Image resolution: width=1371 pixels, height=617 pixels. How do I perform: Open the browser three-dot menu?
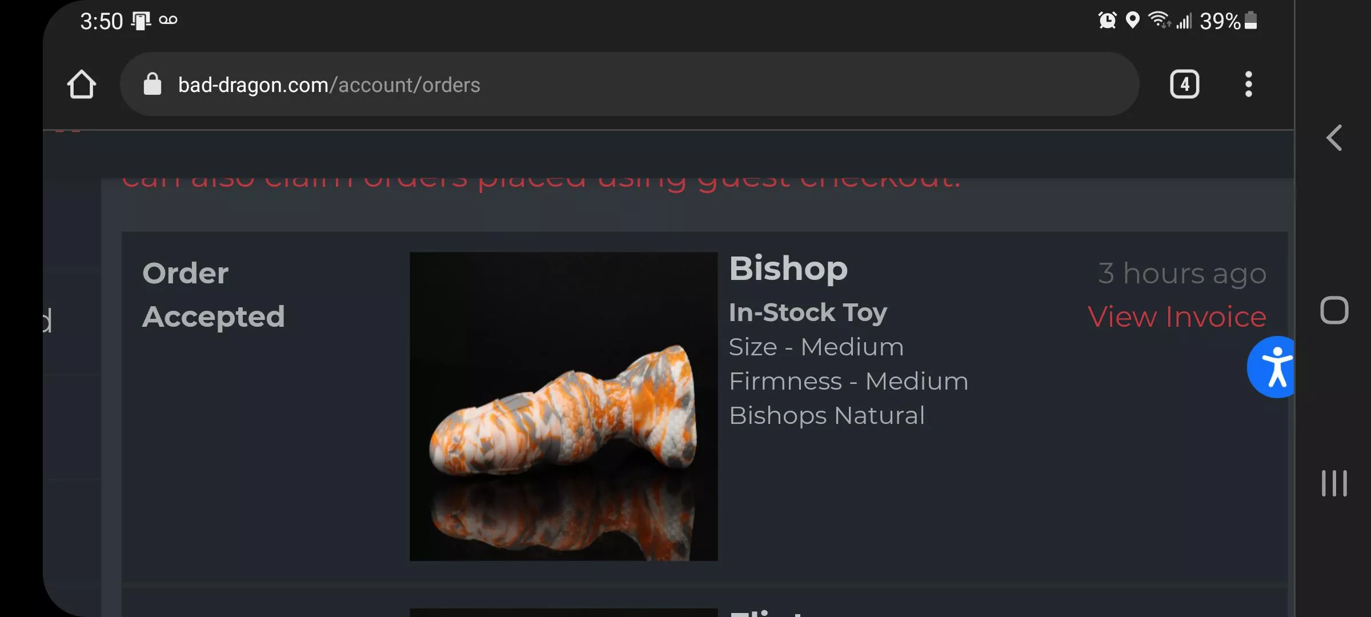[1248, 85]
